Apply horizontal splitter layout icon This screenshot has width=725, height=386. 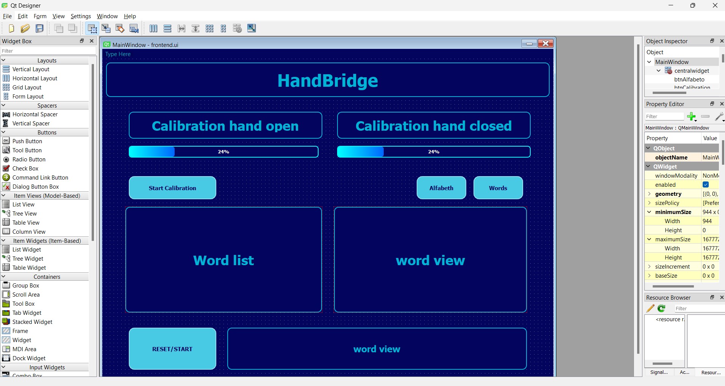[181, 28]
